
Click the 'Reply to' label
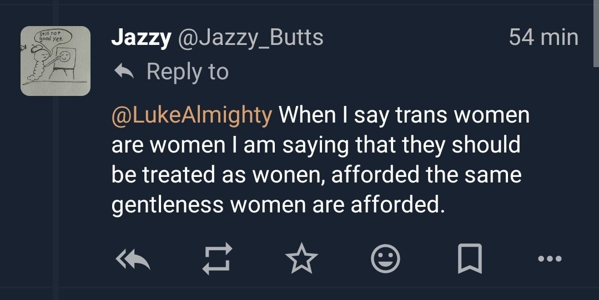coord(187,72)
